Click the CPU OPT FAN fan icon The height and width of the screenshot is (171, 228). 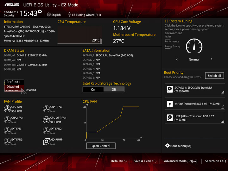(46, 120)
